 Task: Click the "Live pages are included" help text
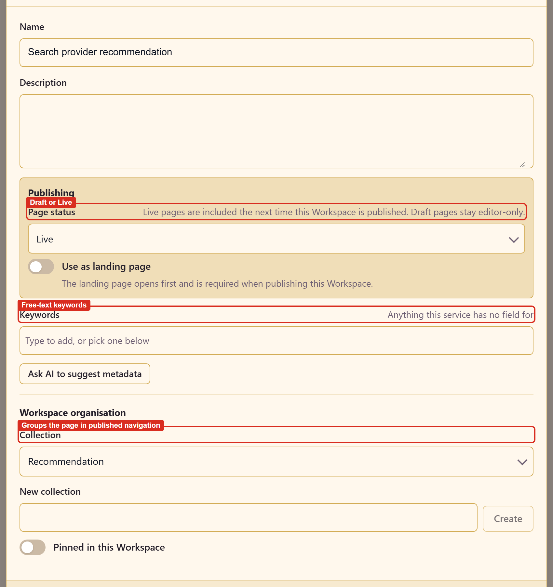point(334,212)
